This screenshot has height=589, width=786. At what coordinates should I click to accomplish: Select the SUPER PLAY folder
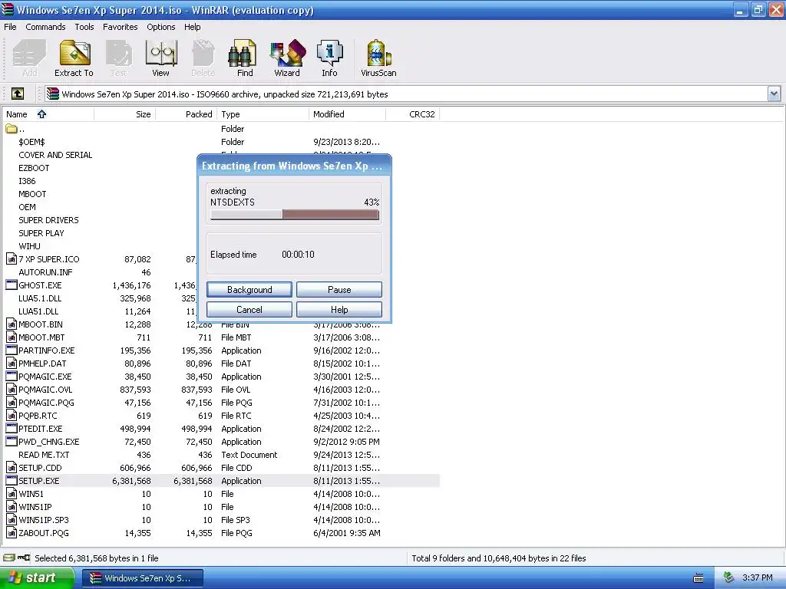(41, 233)
